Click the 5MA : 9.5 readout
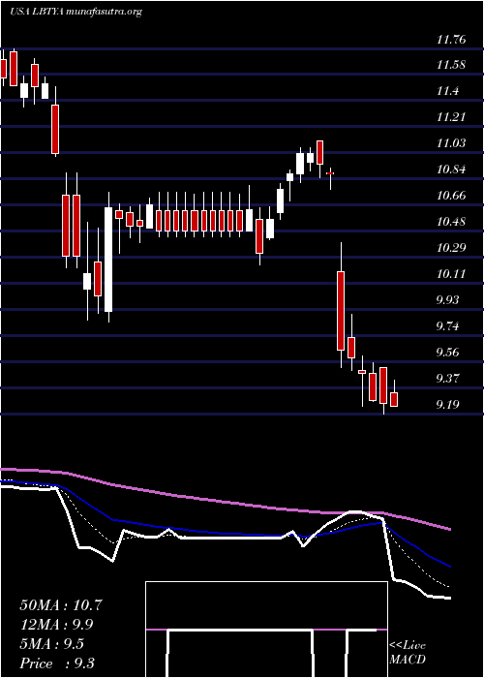Image resolution: width=484 pixels, height=678 pixels. tap(52, 644)
